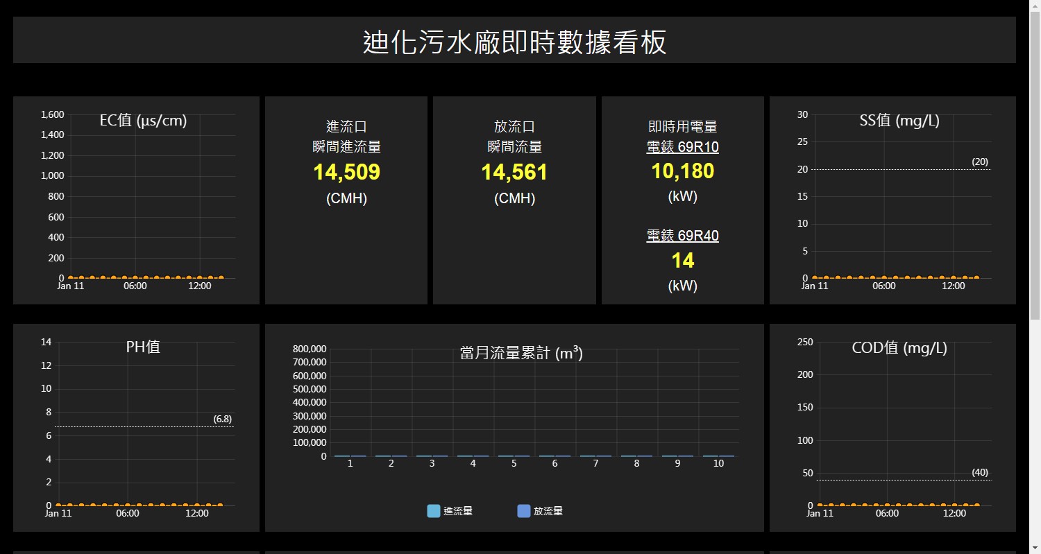Click the 250 axis label on COD chart
This screenshot has height=554, width=1041.
805,342
